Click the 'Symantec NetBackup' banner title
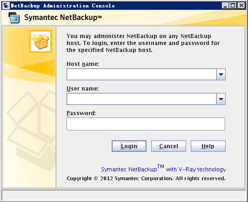248x202 pixels. (x=63, y=17)
